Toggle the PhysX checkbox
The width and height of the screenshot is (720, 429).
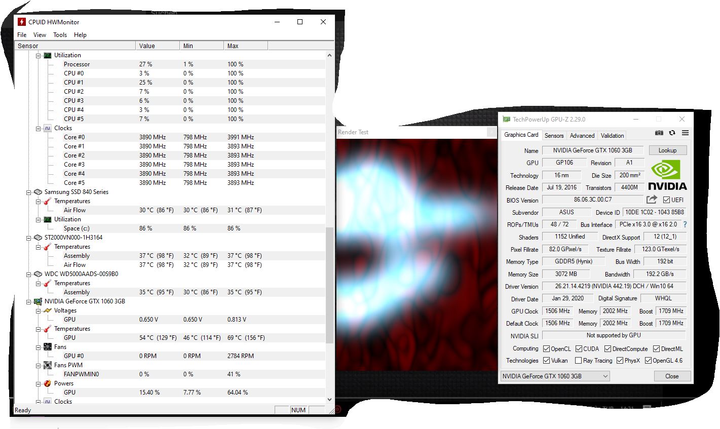[x=620, y=361]
